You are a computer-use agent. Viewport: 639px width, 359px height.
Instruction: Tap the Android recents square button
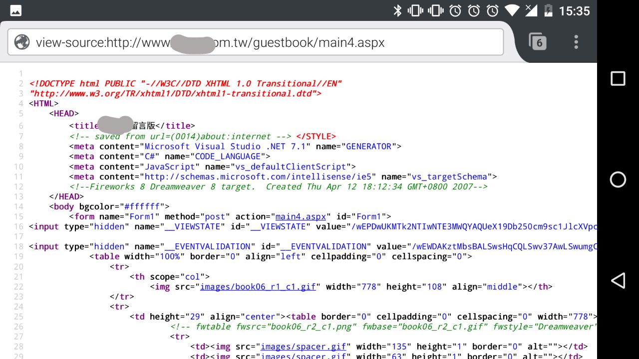coord(618,79)
